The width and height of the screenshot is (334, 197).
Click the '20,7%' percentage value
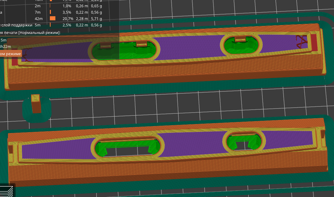tap(68, 19)
